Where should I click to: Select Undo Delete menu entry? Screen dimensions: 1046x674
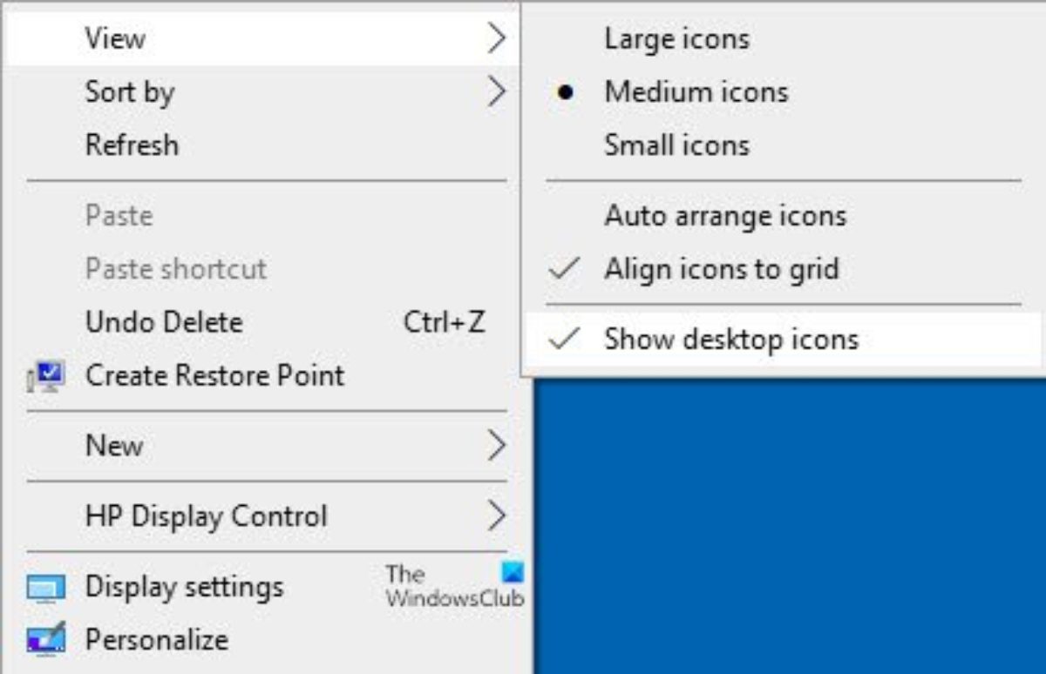click(164, 322)
